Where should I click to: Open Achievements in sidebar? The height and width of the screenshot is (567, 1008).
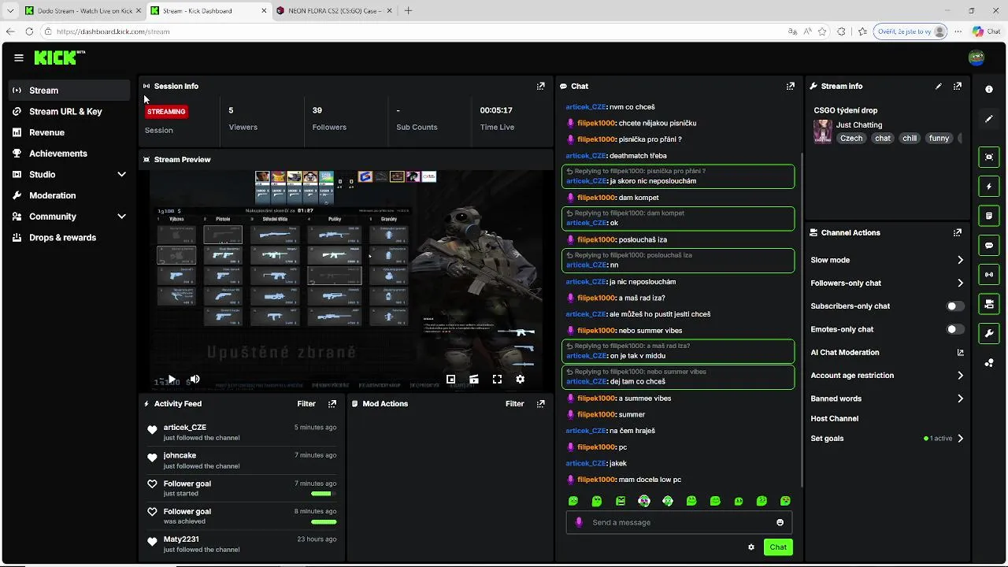coord(69,154)
